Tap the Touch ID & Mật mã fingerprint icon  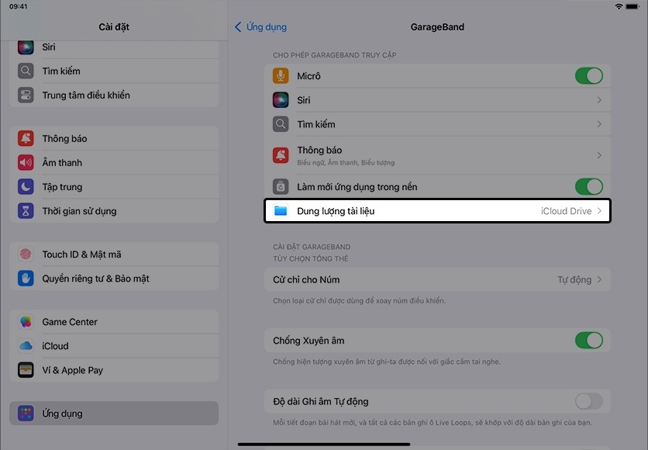26,254
